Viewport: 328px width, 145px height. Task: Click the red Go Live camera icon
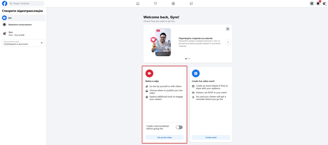click(x=149, y=73)
